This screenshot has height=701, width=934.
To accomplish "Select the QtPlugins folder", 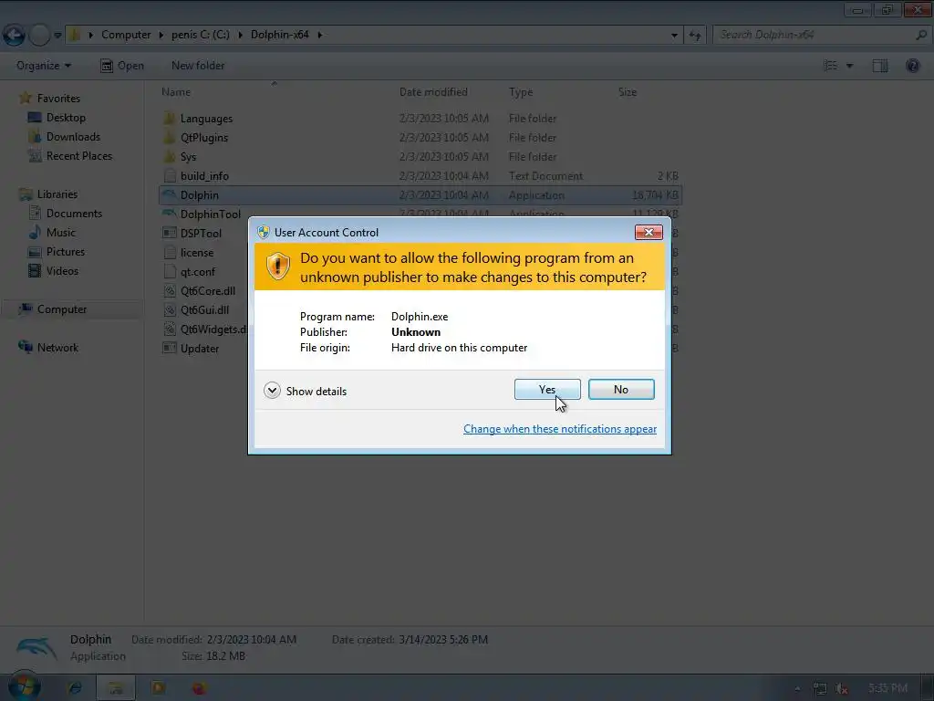I will (196, 137).
